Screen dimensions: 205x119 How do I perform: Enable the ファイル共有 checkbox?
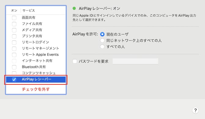click(x=14, y=24)
